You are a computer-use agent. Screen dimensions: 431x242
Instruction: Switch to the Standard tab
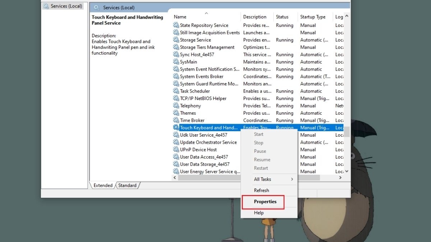[128, 185]
